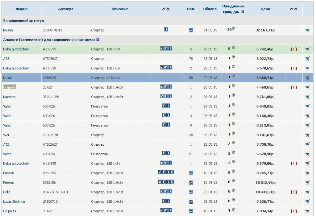Click price '3 660,74р.' in Dexel row
The image size is (316, 216).
[265, 78]
